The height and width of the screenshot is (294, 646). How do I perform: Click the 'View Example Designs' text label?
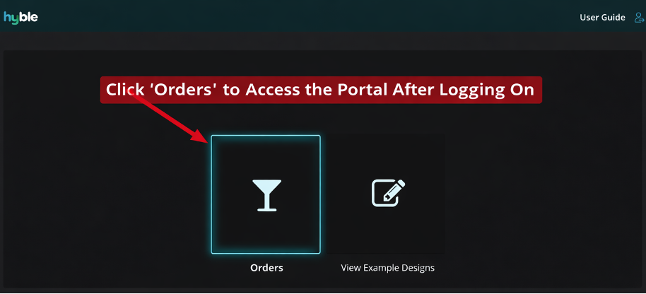pos(388,268)
